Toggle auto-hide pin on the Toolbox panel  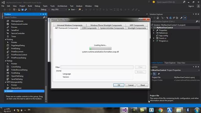click(43, 14)
